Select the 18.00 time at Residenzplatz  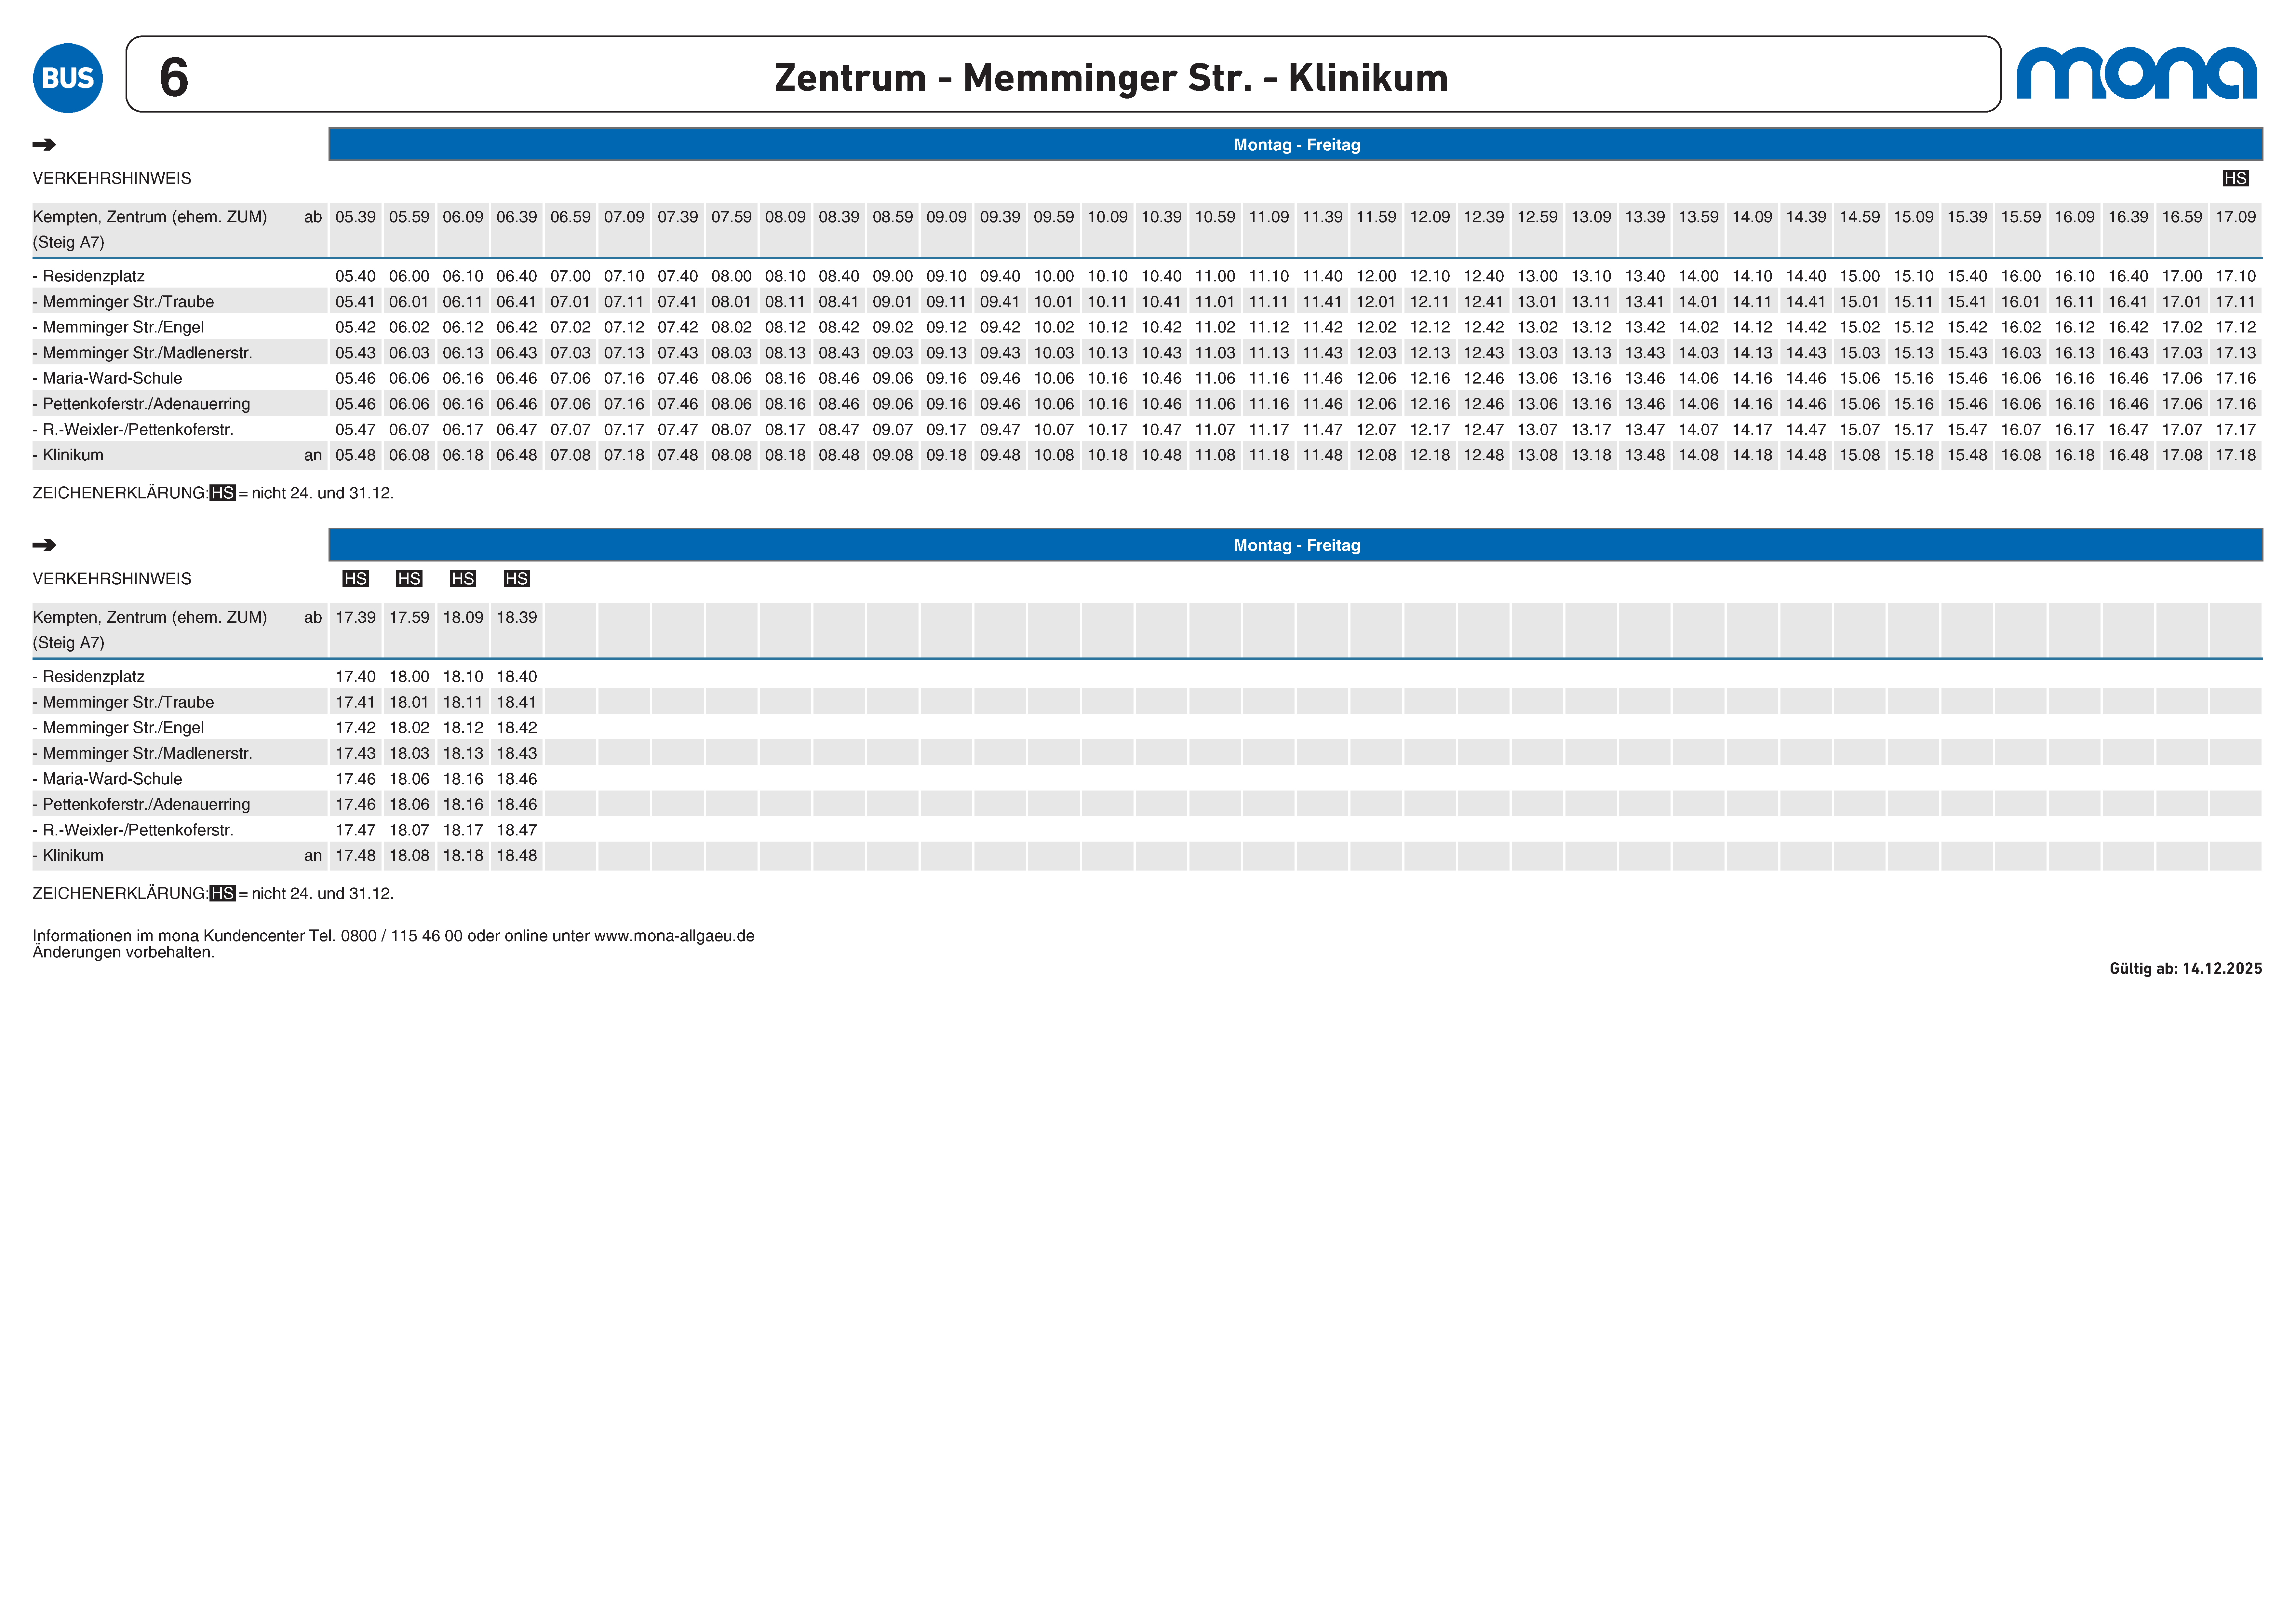[x=409, y=677]
